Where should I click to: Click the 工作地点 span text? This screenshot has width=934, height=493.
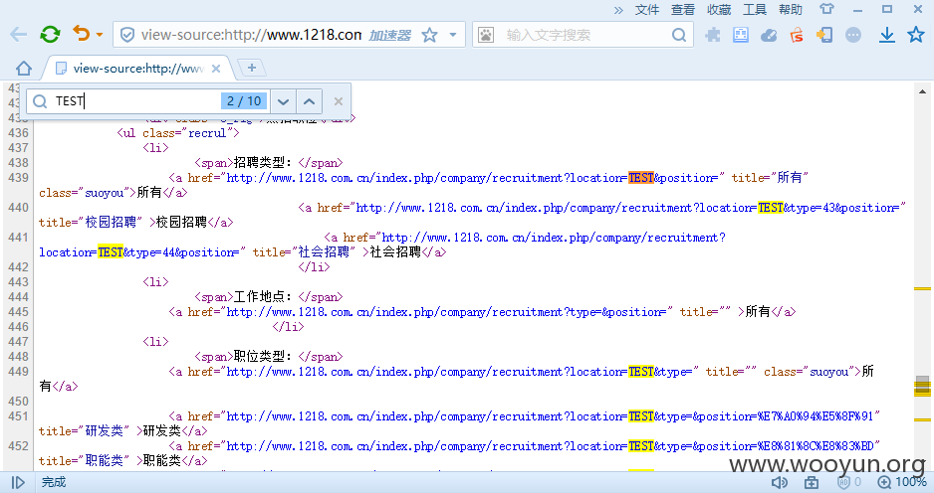265,297
